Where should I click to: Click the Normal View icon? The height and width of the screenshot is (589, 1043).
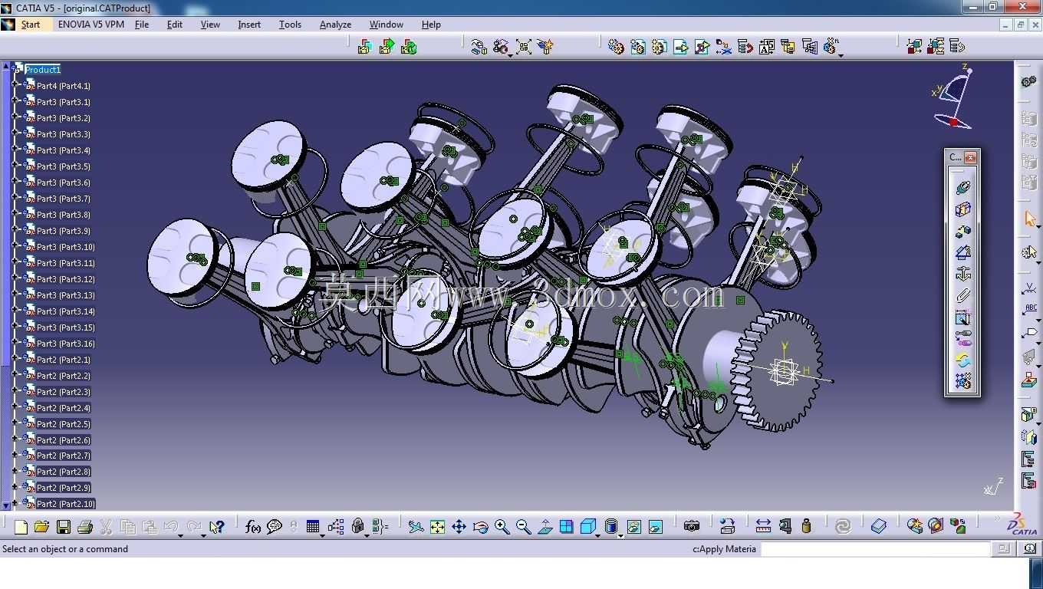click(545, 527)
